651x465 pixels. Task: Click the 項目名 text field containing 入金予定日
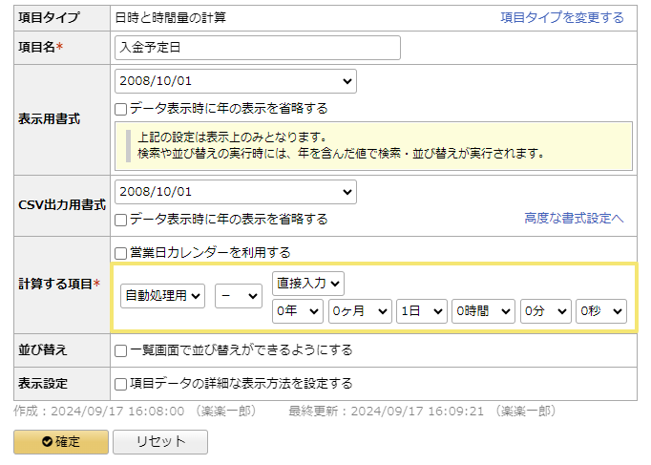click(x=257, y=48)
